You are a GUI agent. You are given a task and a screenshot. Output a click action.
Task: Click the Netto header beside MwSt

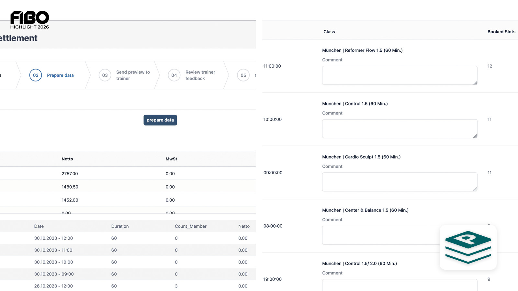point(67,159)
